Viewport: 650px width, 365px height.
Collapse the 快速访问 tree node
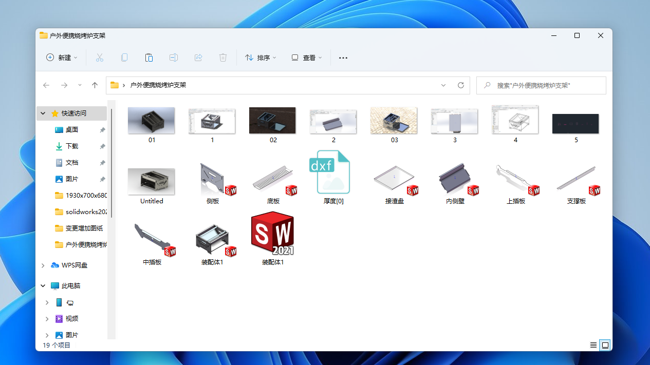43,113
